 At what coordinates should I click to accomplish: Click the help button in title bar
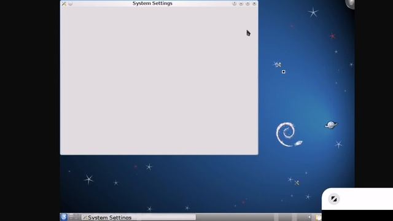[235, 4]
